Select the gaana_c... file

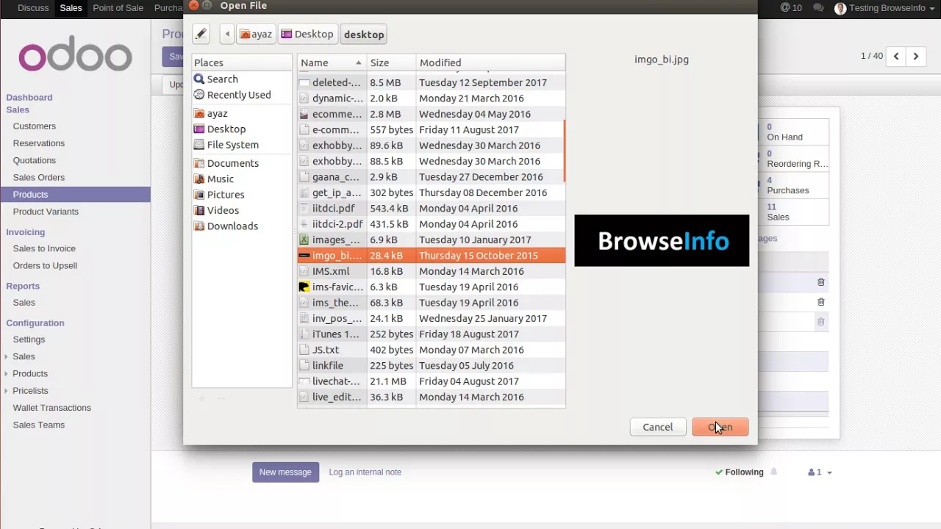431,176
